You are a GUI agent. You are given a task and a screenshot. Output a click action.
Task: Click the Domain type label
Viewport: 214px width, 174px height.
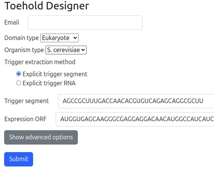pos(21,38)
